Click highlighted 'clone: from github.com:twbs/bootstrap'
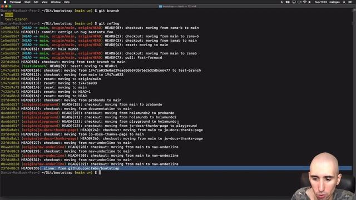This screenshot has height=200, width=356. point(82,168)
